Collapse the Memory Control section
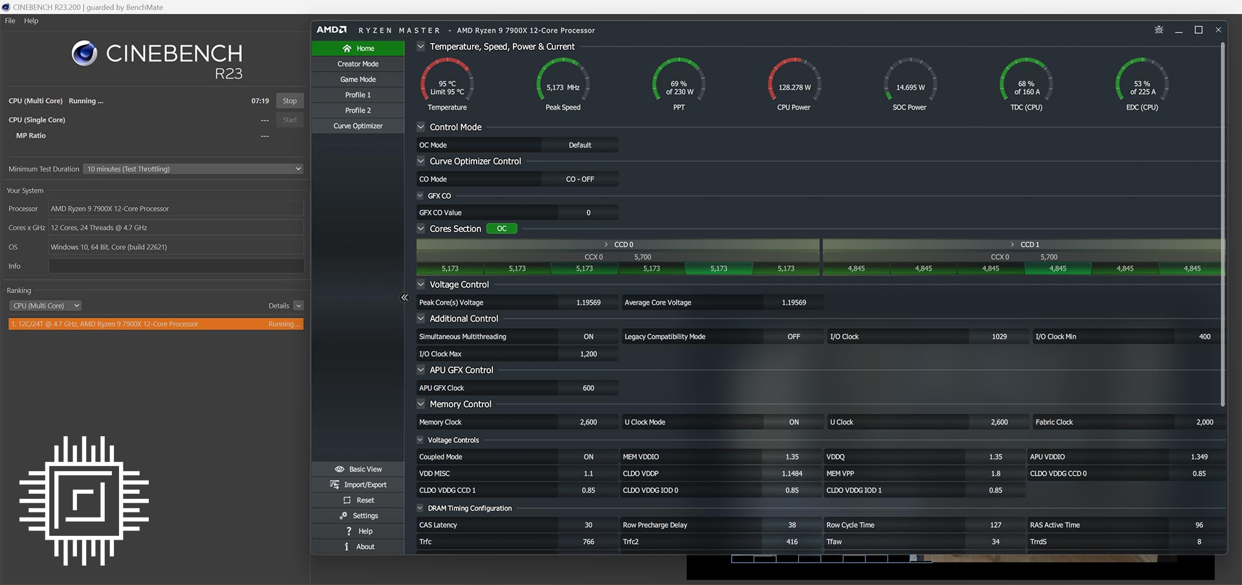The width and height of the screenshot is (1242, 585). click(421, 404)
